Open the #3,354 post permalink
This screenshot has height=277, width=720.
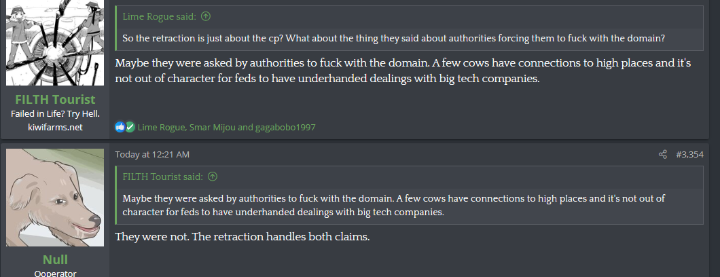coord(689,154)
